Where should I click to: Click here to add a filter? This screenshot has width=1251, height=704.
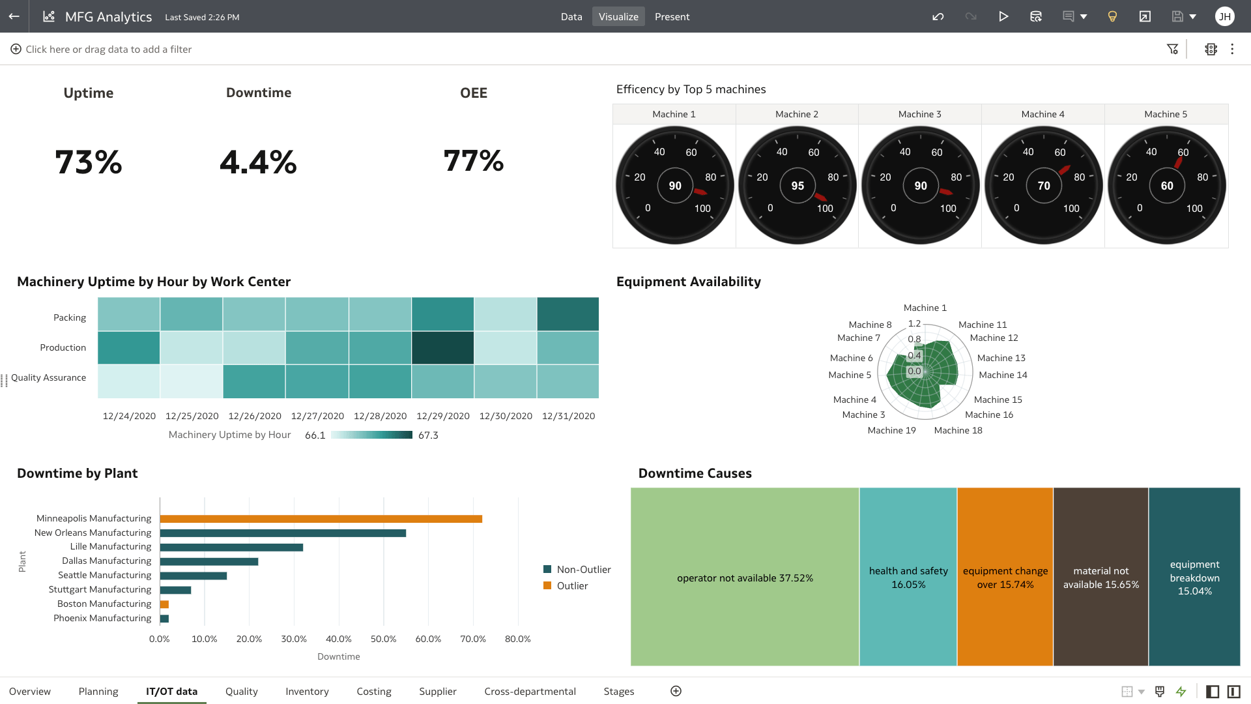click(108, 49)
